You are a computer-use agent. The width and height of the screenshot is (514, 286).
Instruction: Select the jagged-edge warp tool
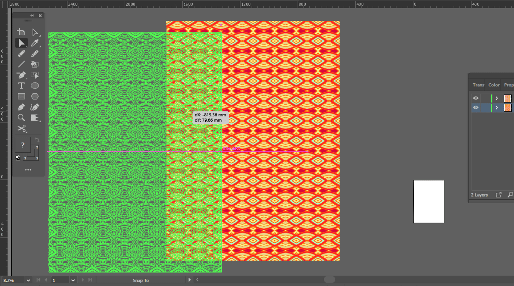(x=35, y=118)
